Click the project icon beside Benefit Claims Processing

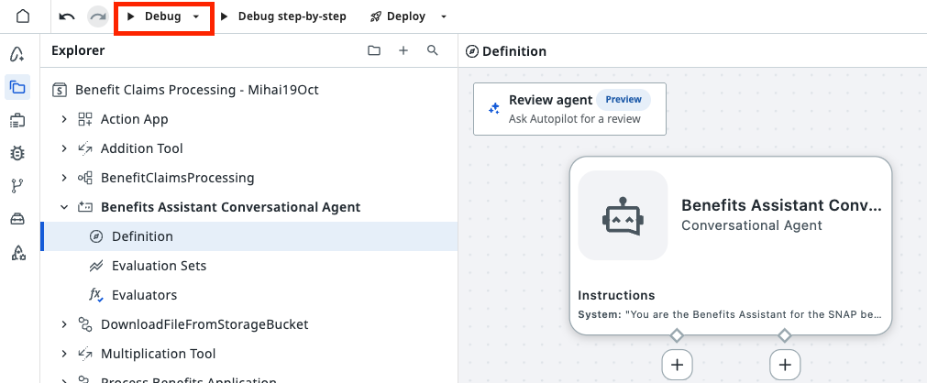coord(59,90)
